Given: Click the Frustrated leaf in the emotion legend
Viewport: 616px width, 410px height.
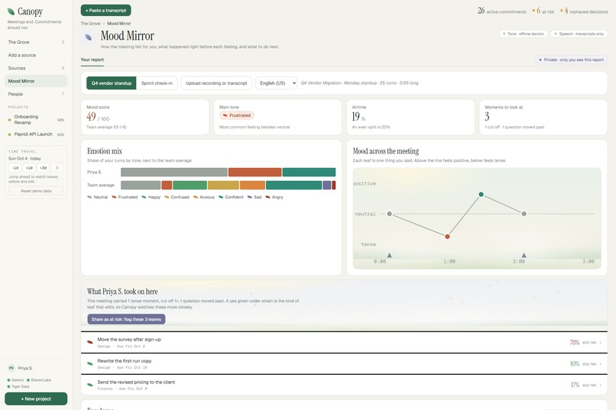Looking at the screenshot, I should pos(115,197).
